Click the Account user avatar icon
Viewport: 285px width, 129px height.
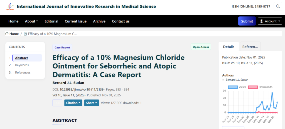pos(262,21)
